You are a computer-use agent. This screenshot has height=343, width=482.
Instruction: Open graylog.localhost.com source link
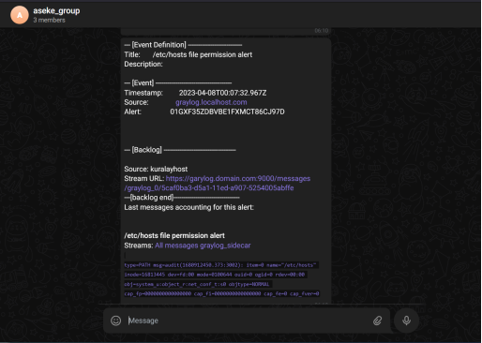[x=211, y=102]
